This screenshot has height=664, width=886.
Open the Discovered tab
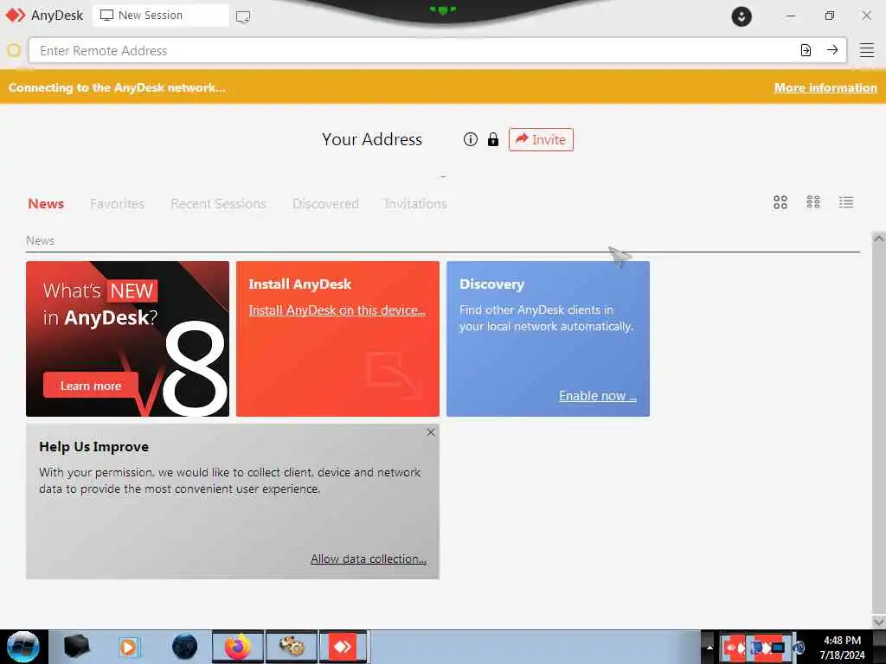point(325,203)
